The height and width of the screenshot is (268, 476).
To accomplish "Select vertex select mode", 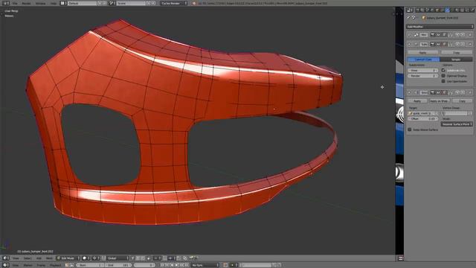I will coord(132,258).
